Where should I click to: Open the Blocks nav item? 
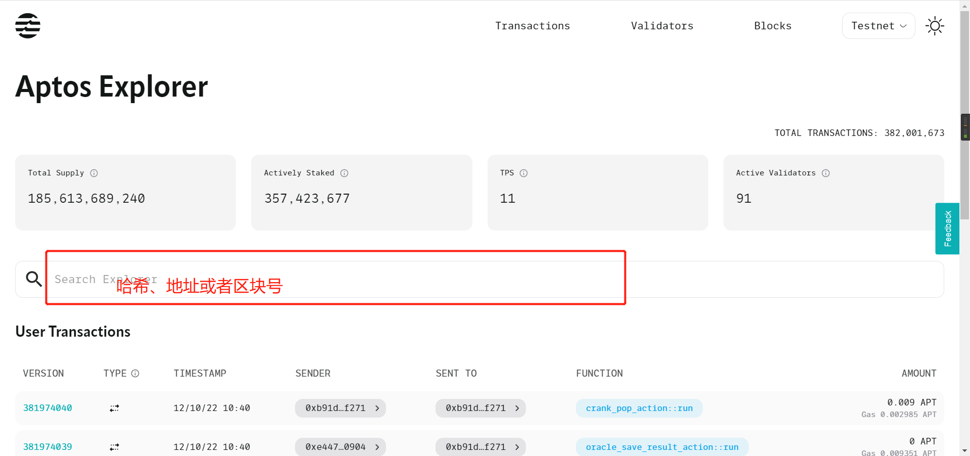pyautogui.click(x=772, y=26)
